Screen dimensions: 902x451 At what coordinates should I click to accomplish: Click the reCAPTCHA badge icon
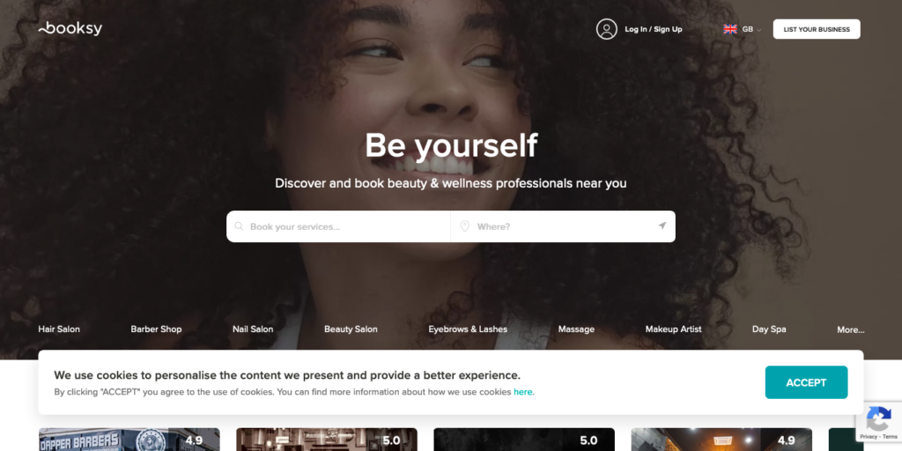coord(878,418)
